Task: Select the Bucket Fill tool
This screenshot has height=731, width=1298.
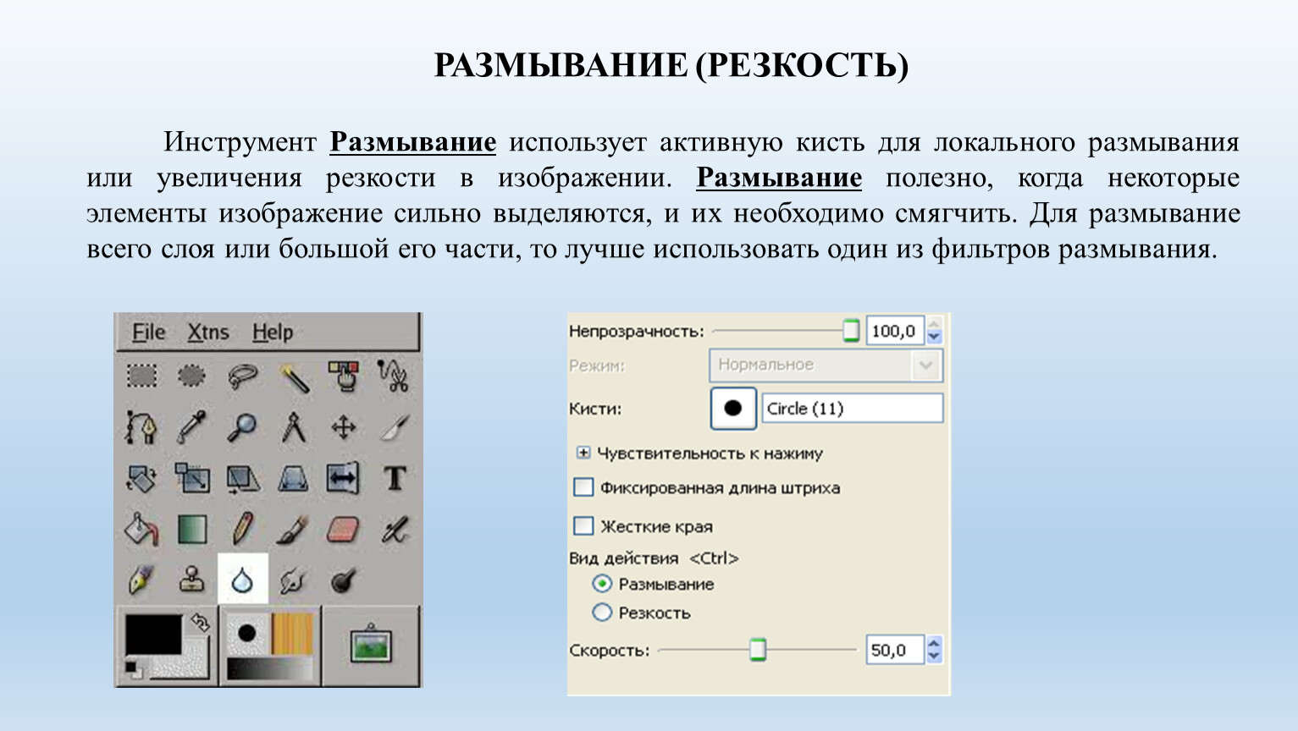Action: pyautogui.click(x=141, y=530)
